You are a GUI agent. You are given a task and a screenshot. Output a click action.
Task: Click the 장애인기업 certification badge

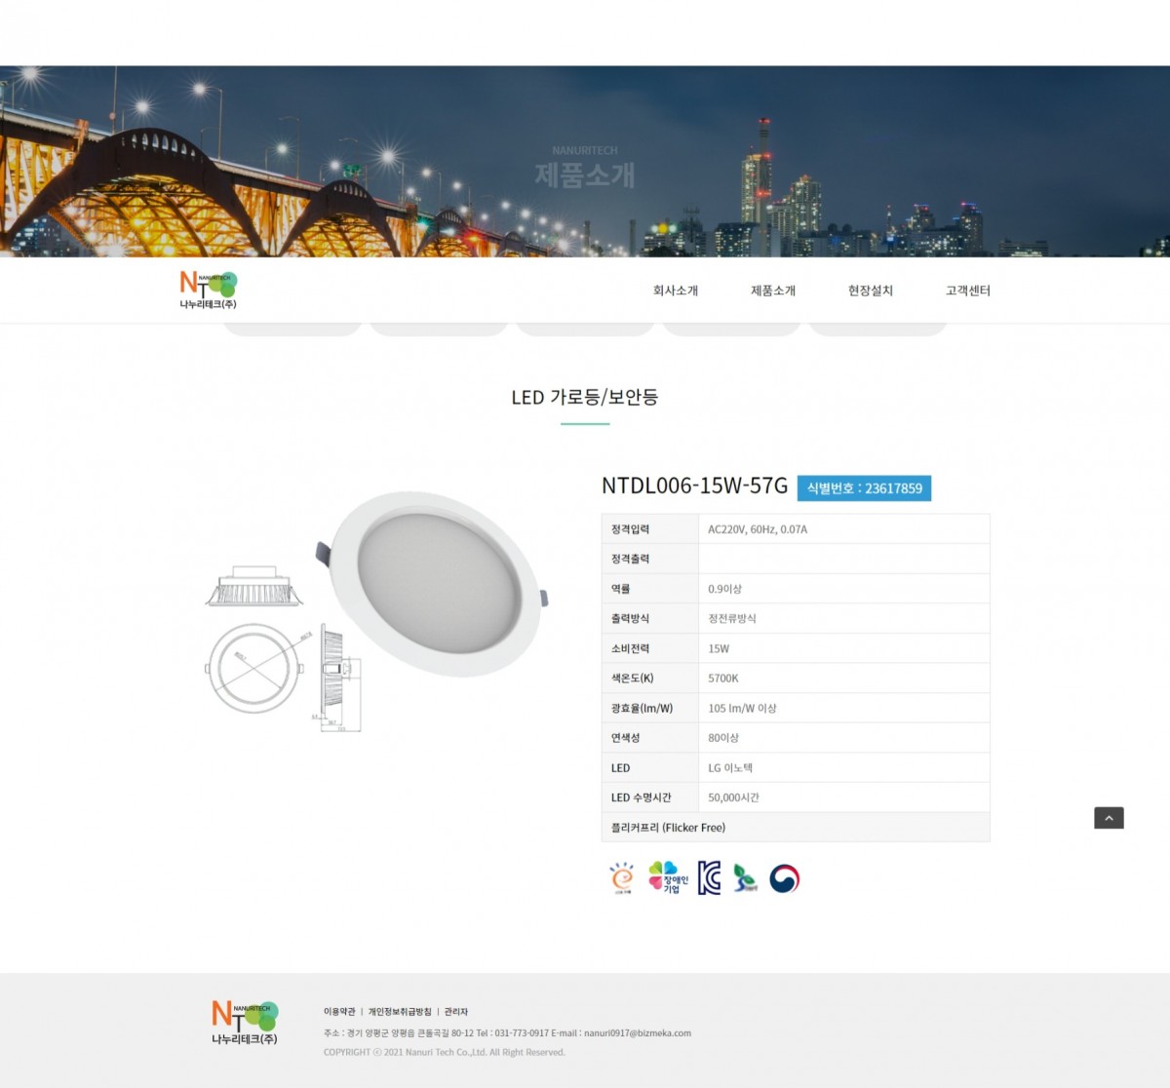668,877
